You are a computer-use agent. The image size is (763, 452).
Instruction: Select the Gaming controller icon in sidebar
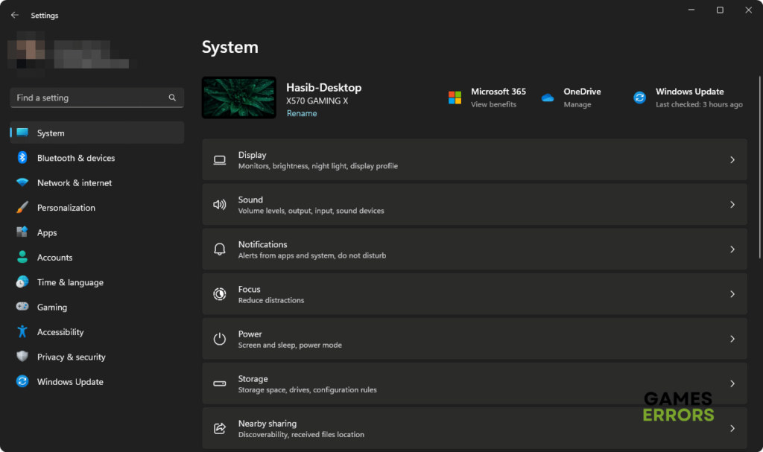point(22,307)
